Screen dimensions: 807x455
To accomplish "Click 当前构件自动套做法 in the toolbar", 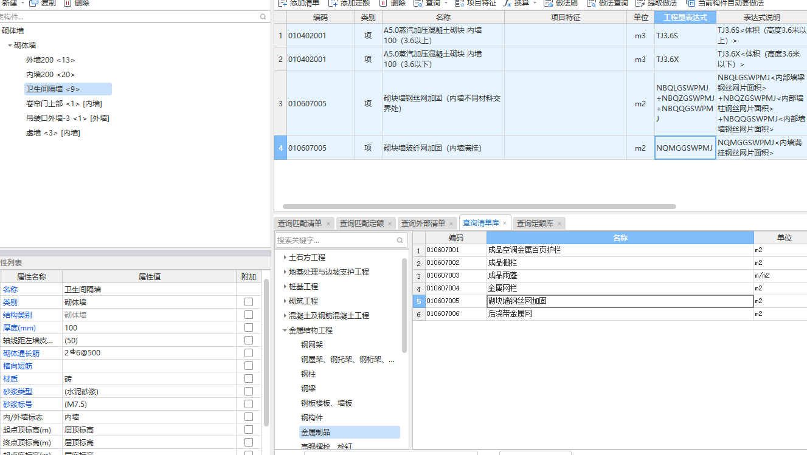I will pyautogui.click(x=725, y=3).
